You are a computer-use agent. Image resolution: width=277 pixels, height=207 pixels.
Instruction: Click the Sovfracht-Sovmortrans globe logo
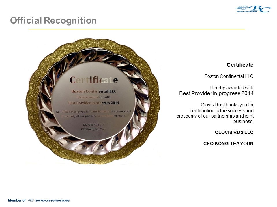tap(31, 200)
